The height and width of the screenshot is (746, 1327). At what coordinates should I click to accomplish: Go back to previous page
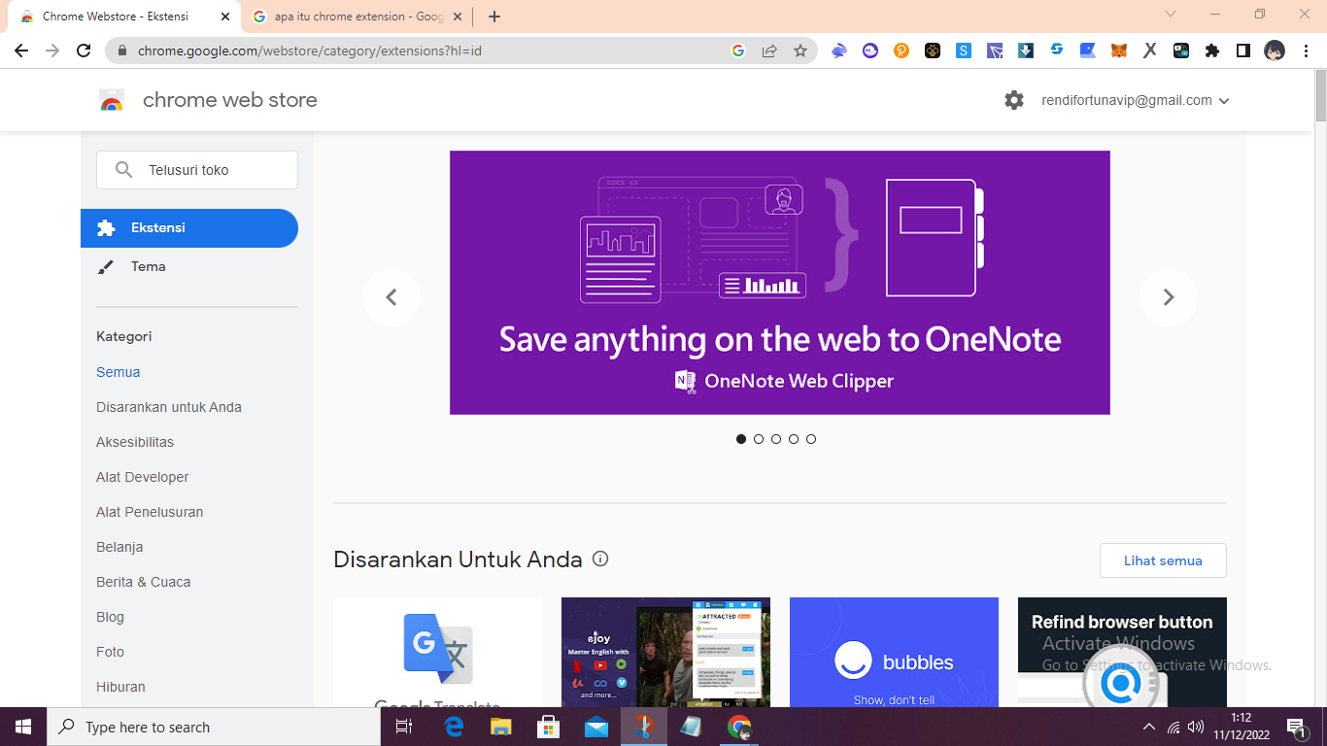[x=21, y=51]
